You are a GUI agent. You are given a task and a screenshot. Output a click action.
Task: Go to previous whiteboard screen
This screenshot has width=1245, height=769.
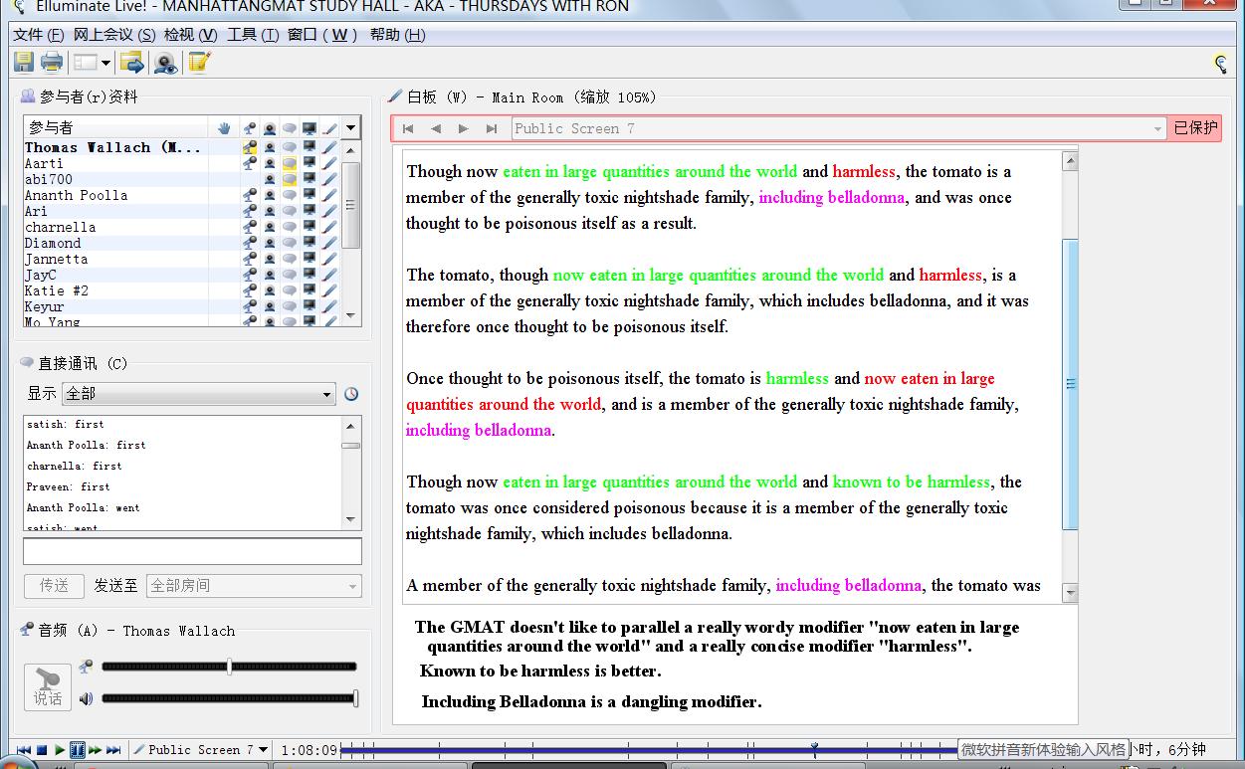436,128
